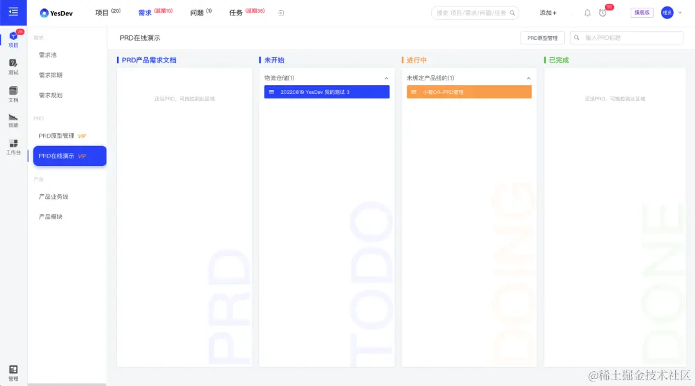695x386 pixels.
Task: Focus the 输入PRD标题 search field
Action: pyautogui.click(x=627, y=38)
